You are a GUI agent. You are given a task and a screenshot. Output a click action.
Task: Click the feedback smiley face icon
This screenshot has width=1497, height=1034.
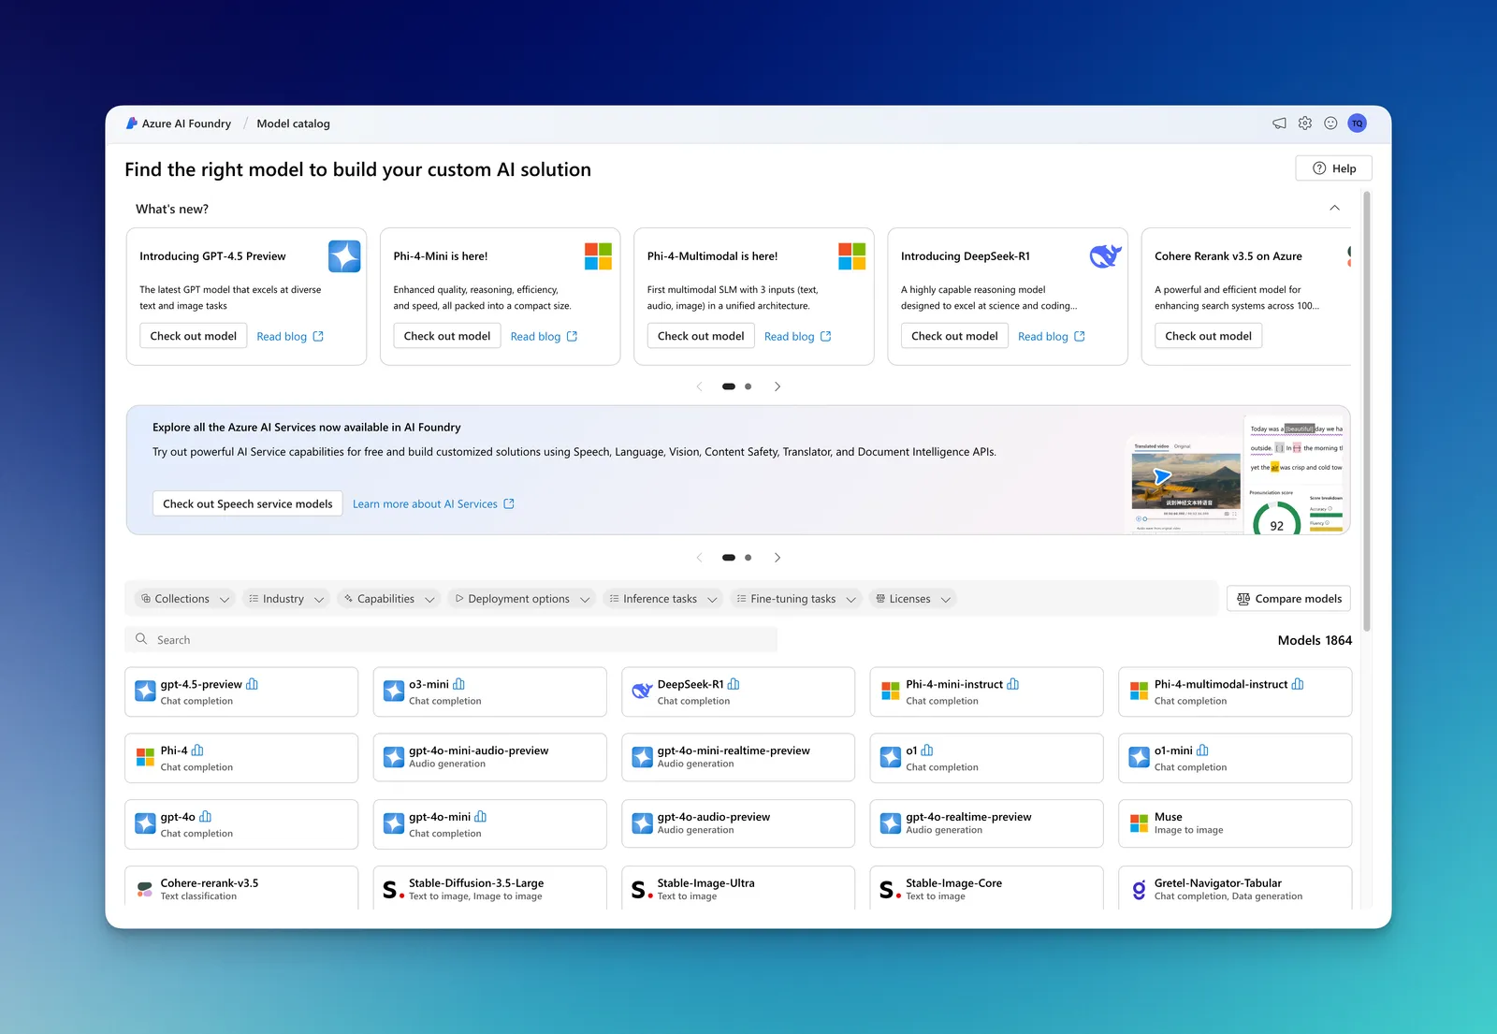click(x=1330, y=124)
